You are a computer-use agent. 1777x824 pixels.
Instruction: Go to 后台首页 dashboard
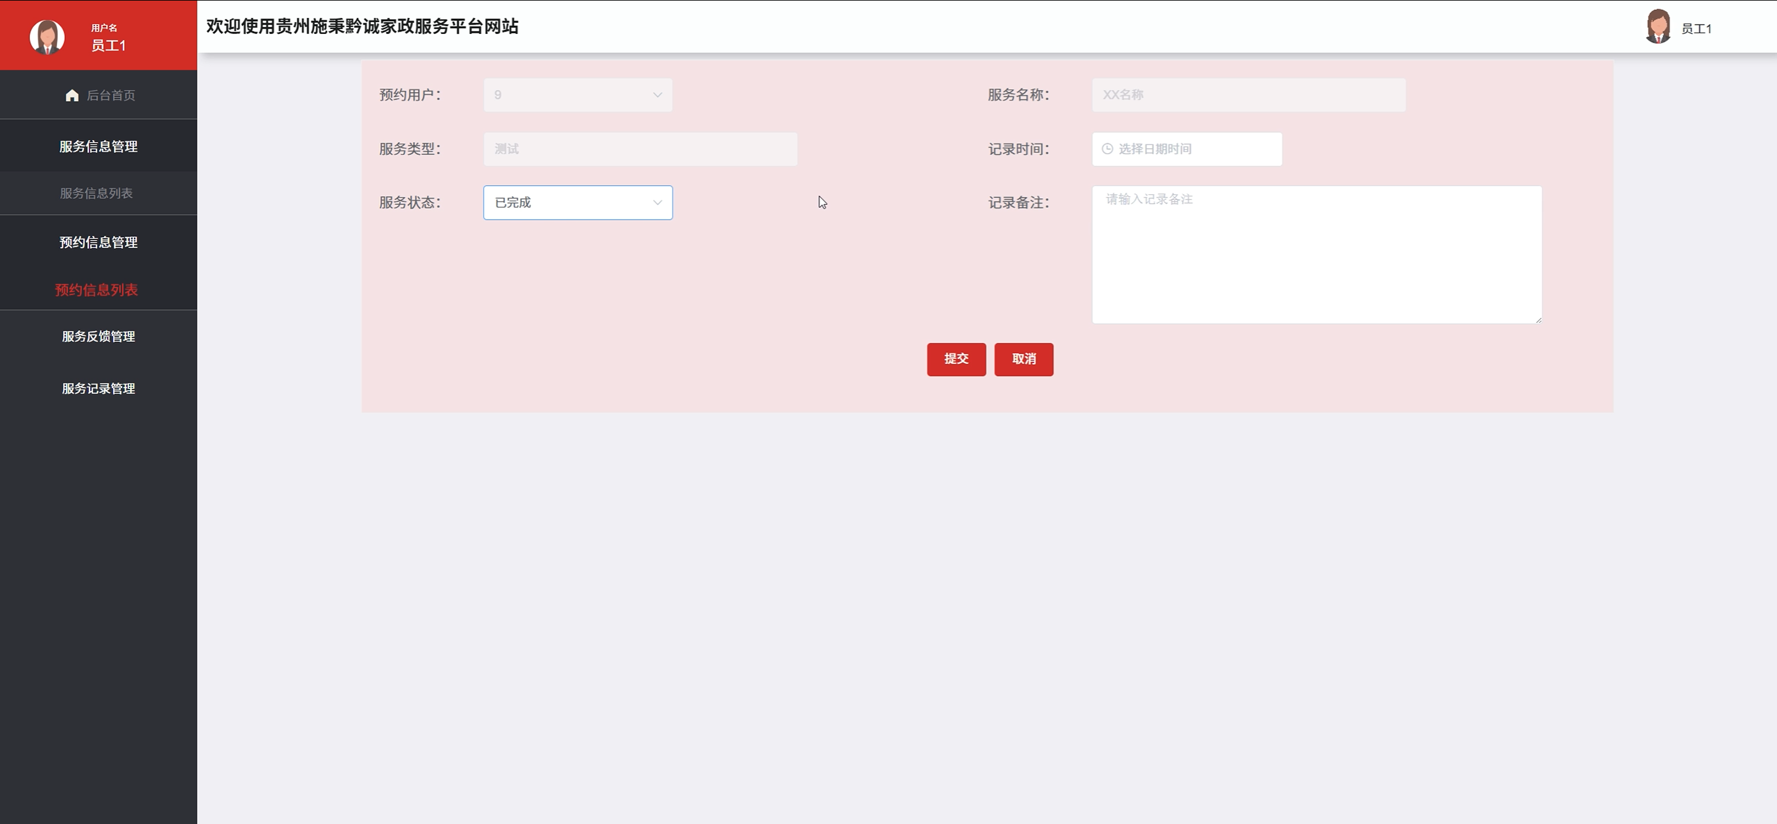[x=110, y=95]
